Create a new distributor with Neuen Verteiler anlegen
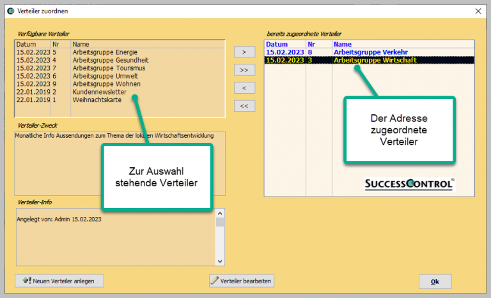This screenshot has width=491, height=298. (x=59, y=281)
